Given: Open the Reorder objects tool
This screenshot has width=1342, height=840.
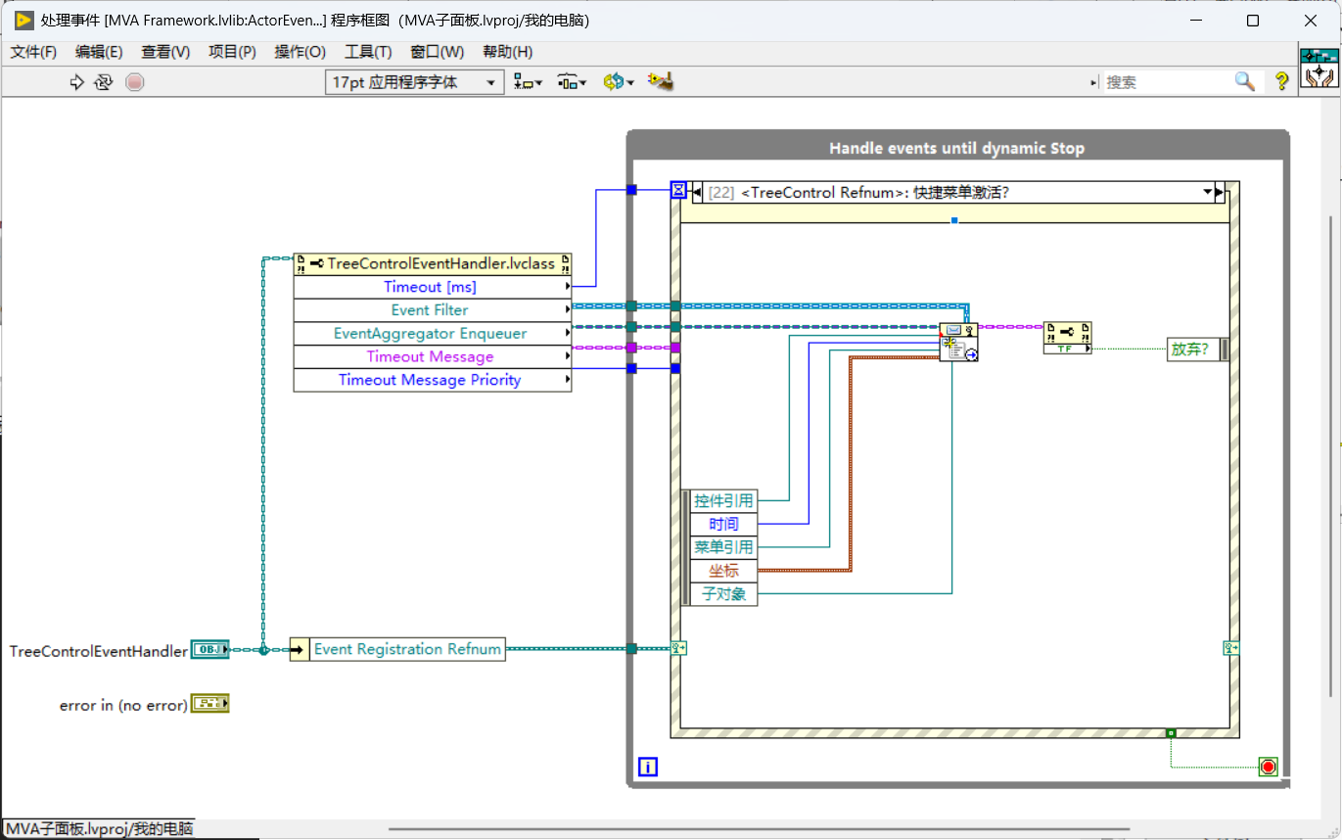Looking at the screenshot, I should [x=618, y=82].
